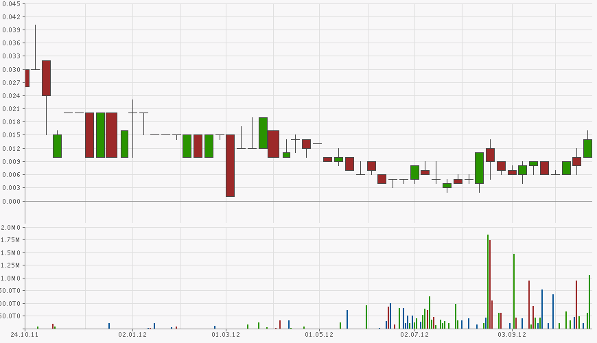Select the 0.018 price axis label

11,122
